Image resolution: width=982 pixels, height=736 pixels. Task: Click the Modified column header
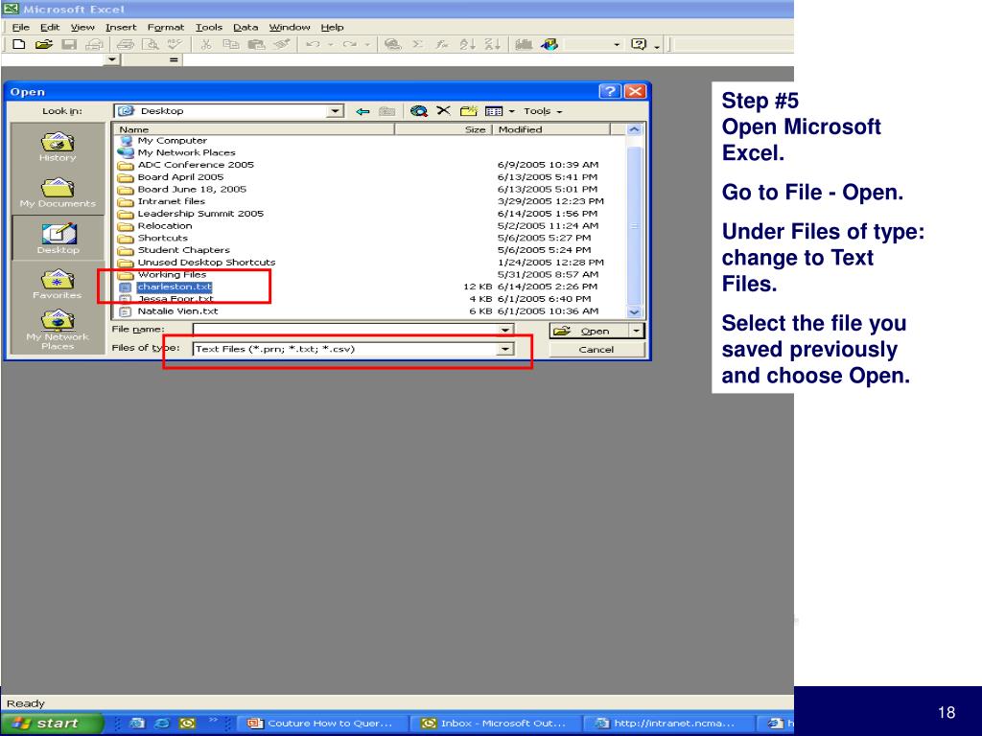click(551, 129)
